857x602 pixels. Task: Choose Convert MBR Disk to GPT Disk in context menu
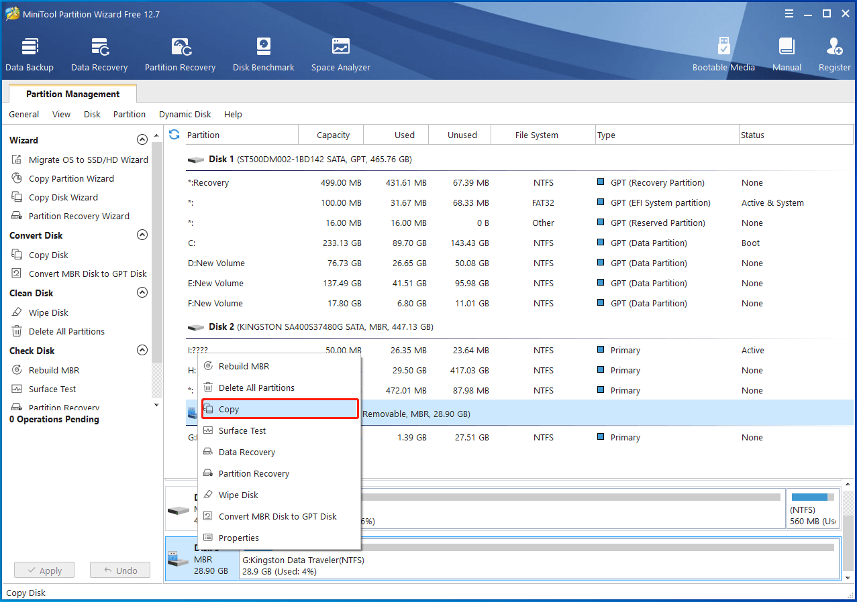[x=280, y=516]
